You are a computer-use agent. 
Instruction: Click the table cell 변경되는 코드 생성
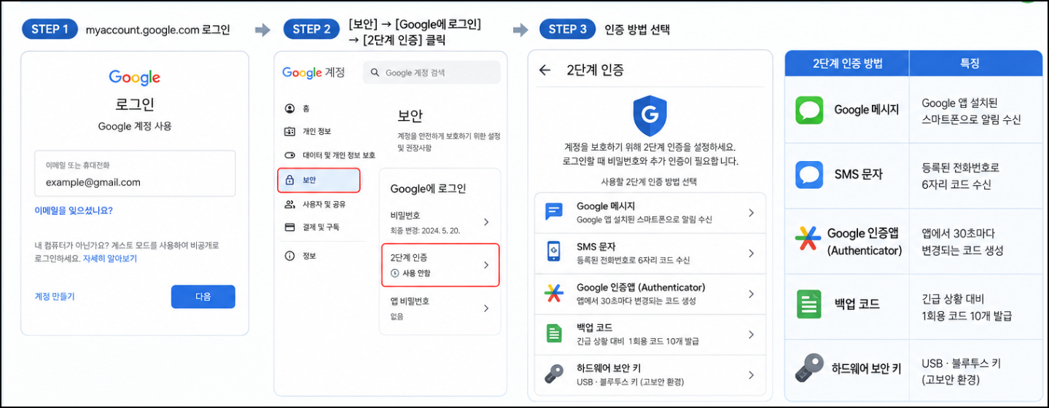pos(962,251)
